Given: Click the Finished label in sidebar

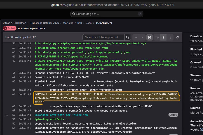Looking at the screenshot, I should [x=196, y=49].
